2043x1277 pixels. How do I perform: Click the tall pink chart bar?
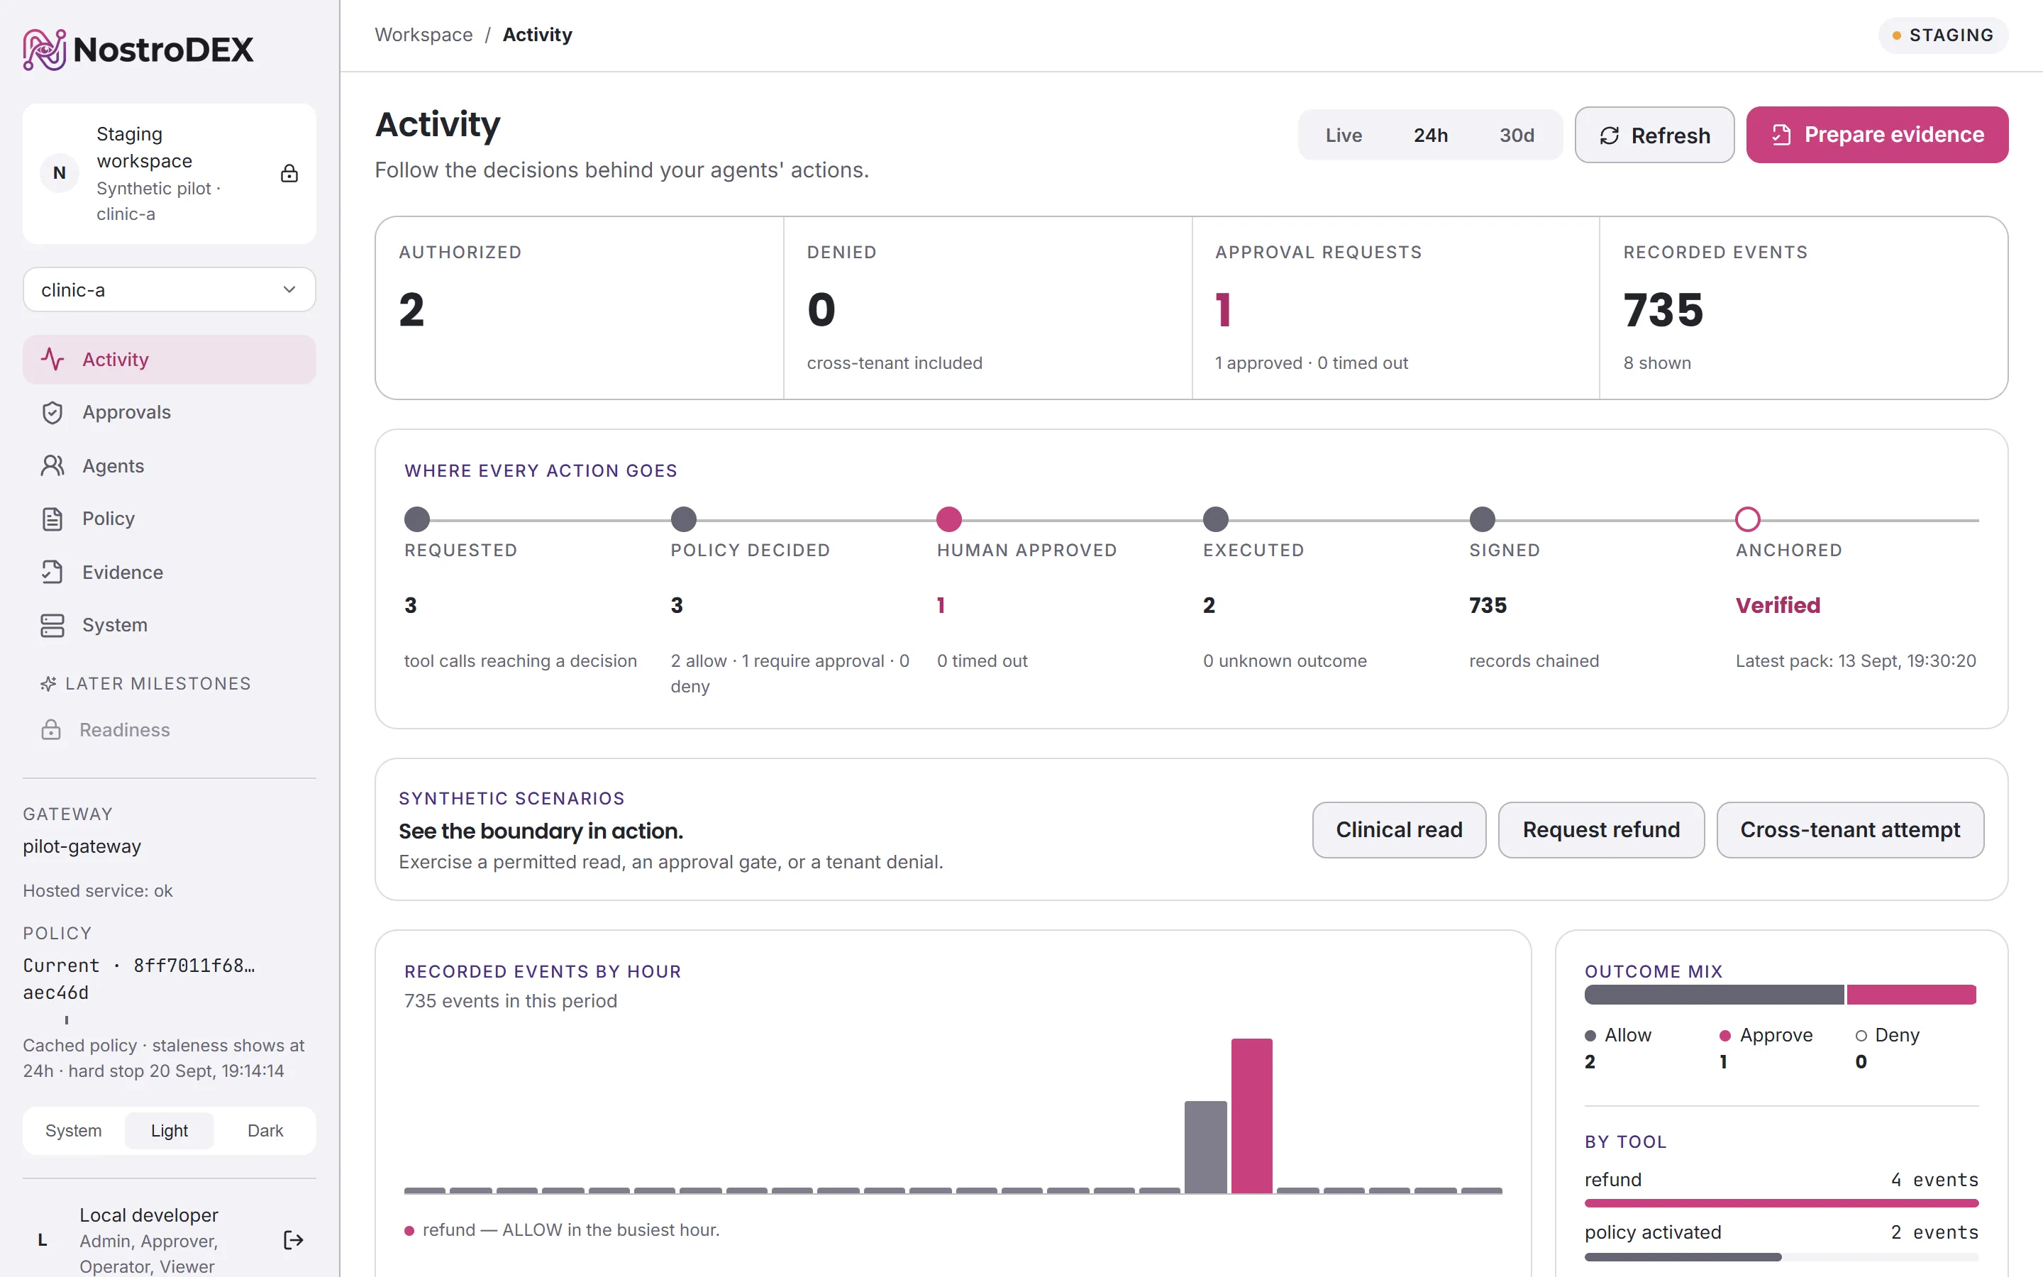tap(1251, 1116)
